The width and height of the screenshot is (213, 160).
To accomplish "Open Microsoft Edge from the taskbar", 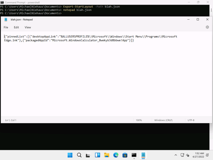I will [x=116, y=155].
